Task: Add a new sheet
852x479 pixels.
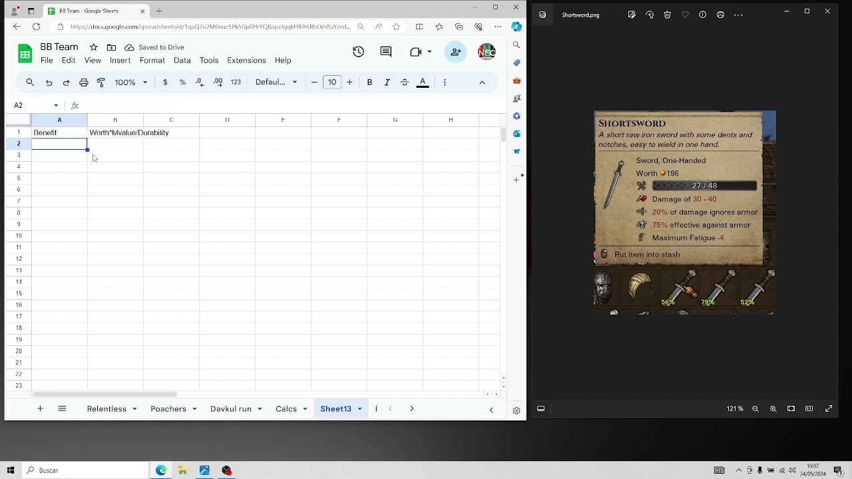Action: pos(40,408)
